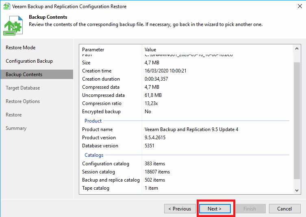
Task: Select the Session catalog parameter
Action: (x=98, y=172)
